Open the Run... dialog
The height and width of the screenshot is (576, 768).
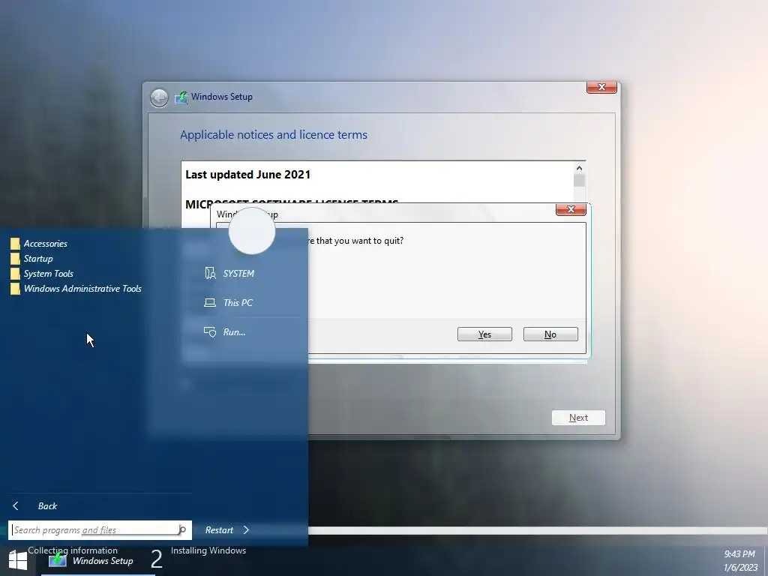[234, 332]
